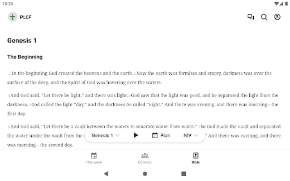
Task: Tap the Genesis 1 chapter heading
Action: click(x=22, y=41)
